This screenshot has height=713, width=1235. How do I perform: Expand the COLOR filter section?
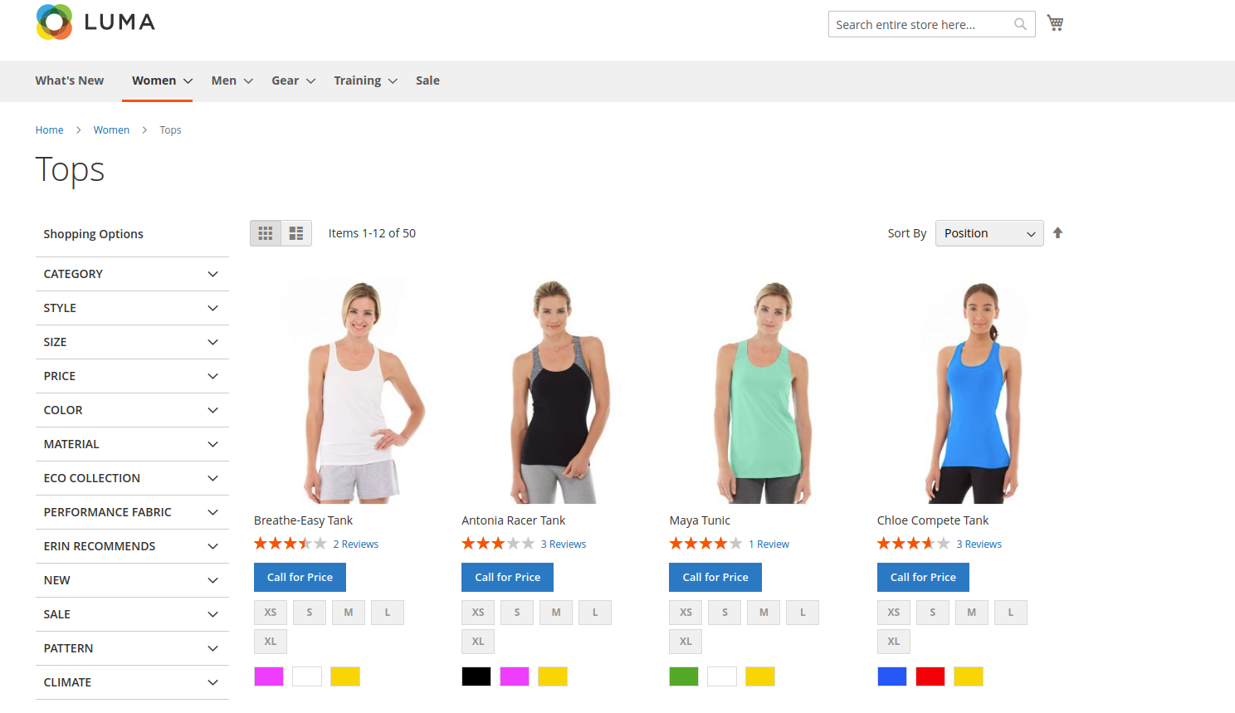click(x=131, y=410)
